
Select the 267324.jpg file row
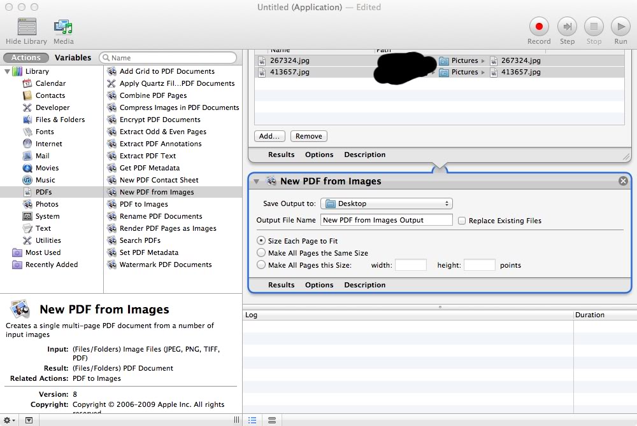tap(440, 61)
